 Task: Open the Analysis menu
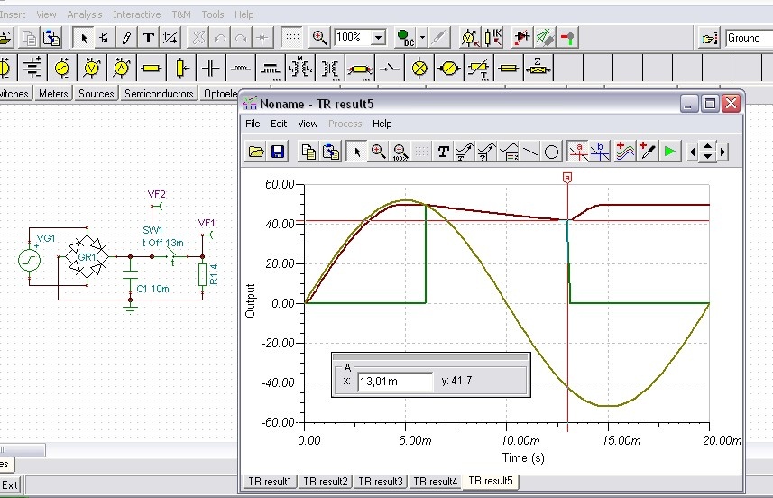tap(85, 14)
